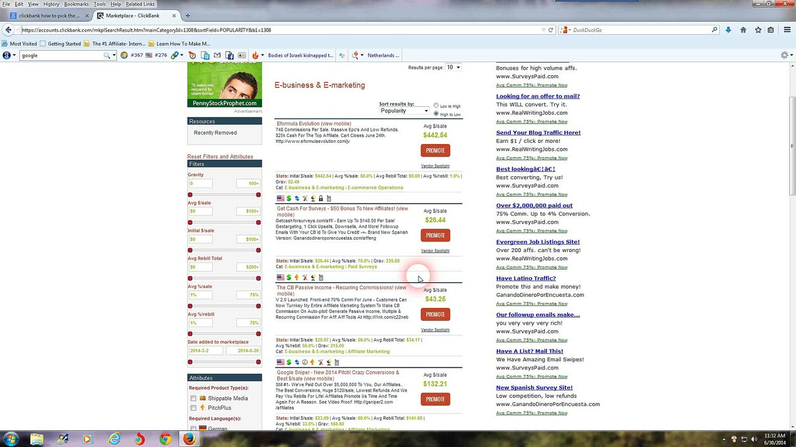
Task: Click the PennyStockProphet.com ad banner
Action: [224, 85]
